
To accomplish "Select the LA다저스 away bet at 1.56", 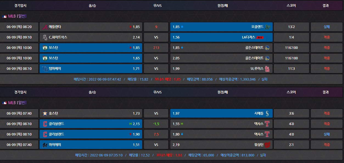I will coord(221,37).
